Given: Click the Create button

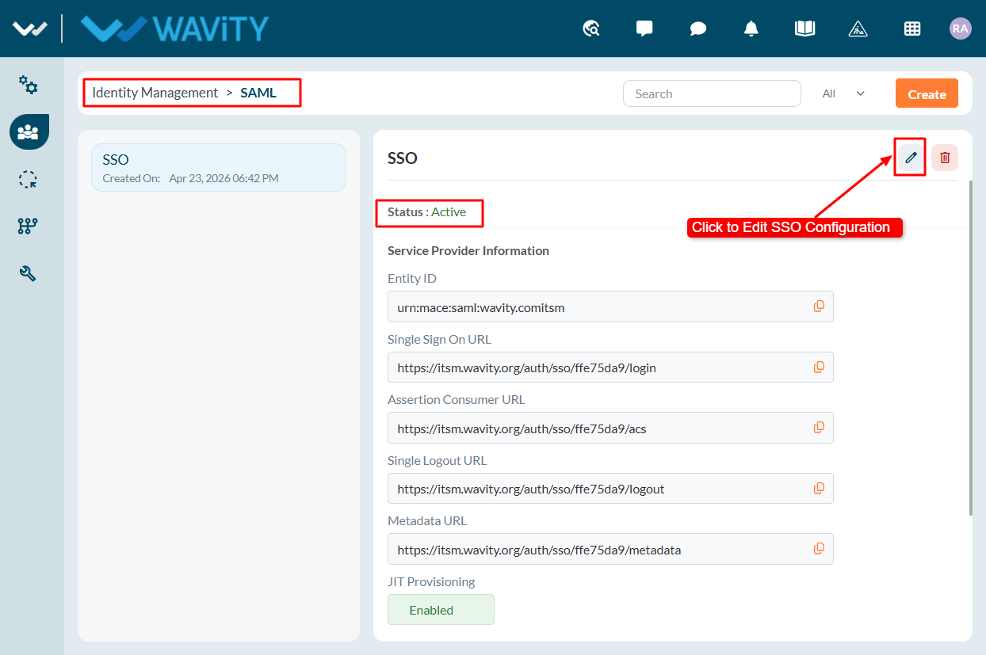Looking at the screenshot, I should pyautogui.click(x=927, y=93).
